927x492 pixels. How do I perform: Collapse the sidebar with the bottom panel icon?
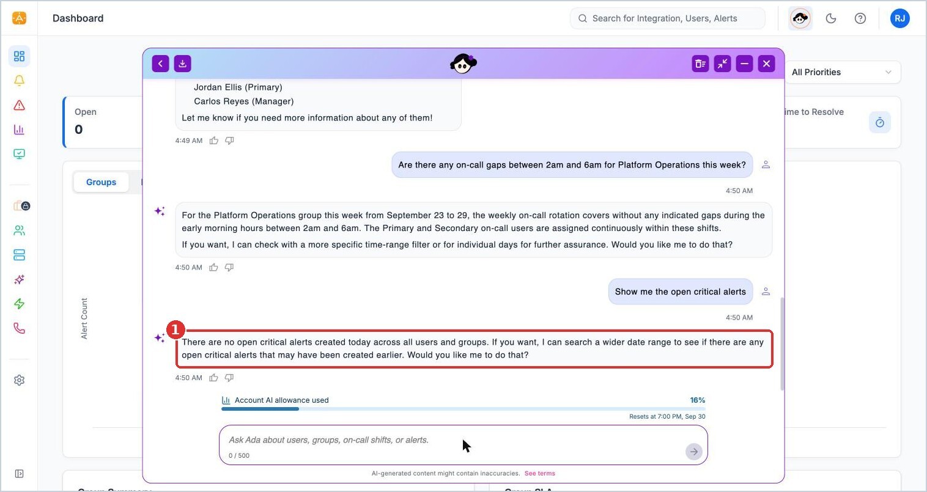tap(19, 474)
